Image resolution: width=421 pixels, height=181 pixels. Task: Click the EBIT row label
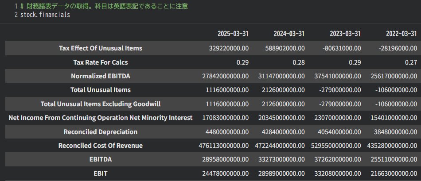pyautogui.click(x=101, y=173)
